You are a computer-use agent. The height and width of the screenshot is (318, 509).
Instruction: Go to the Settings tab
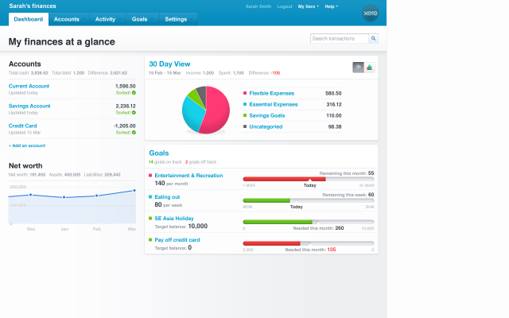[x=176, y=18]
